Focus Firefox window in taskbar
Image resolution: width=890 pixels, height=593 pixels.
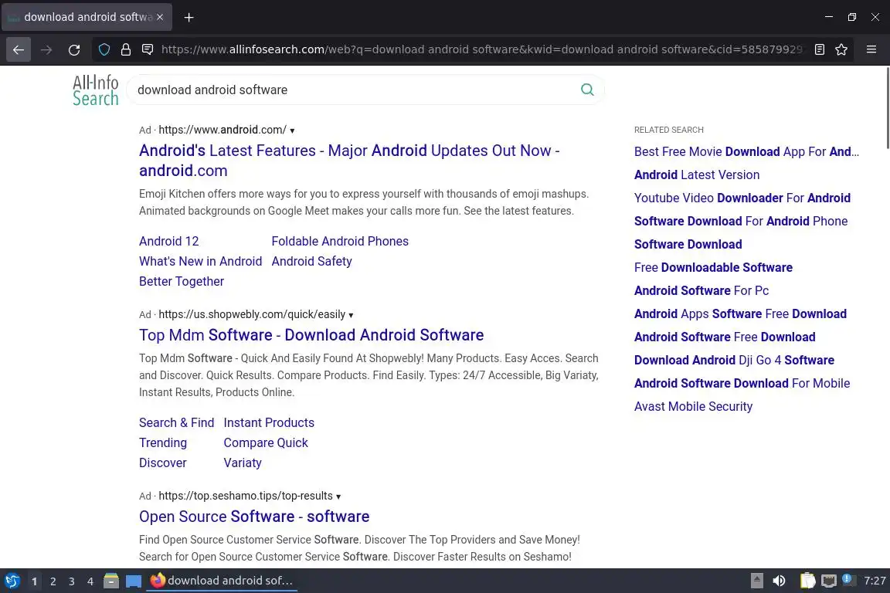(222, 581)
